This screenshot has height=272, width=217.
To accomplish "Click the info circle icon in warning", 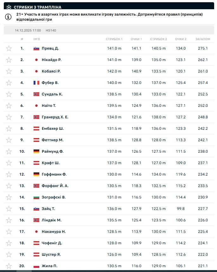I will tap(9, 17).
